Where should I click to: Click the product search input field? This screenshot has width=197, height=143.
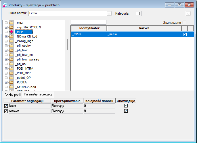click(x=89, y=22)
